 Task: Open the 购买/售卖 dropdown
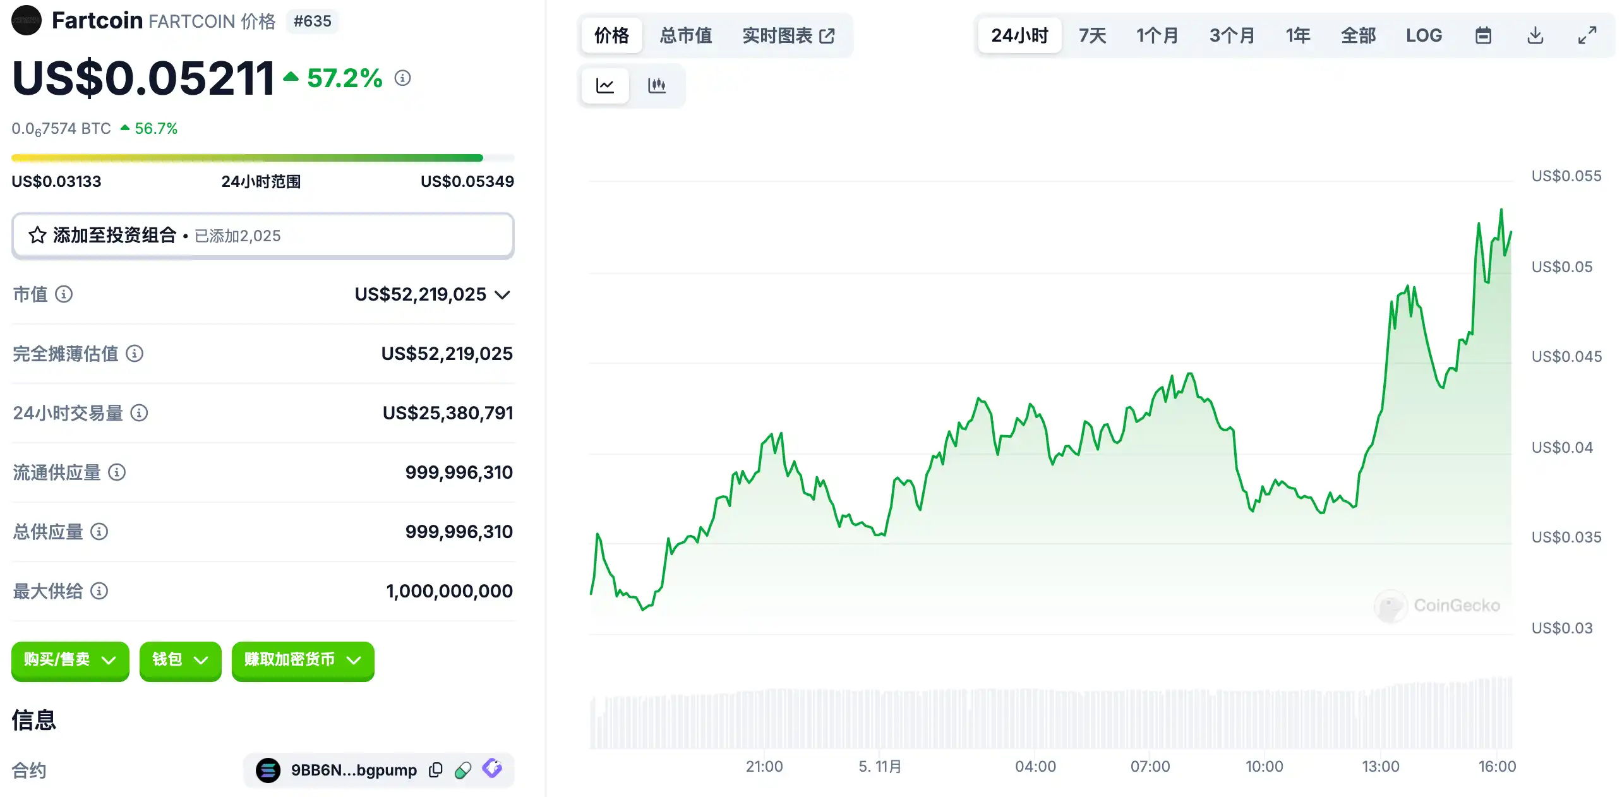70,660
